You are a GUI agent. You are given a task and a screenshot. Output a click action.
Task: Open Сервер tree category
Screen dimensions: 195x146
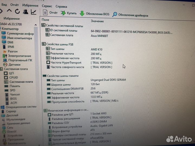[x=9, y=111]
